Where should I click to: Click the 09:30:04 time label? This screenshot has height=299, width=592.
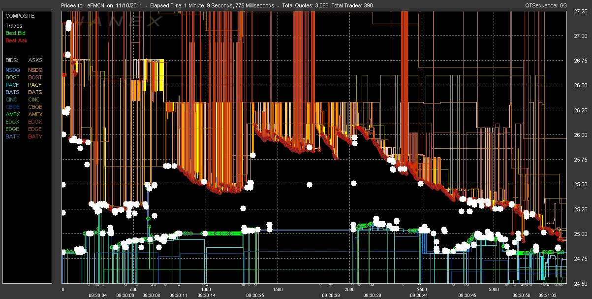pyautogui.click(x=97, y=295)
